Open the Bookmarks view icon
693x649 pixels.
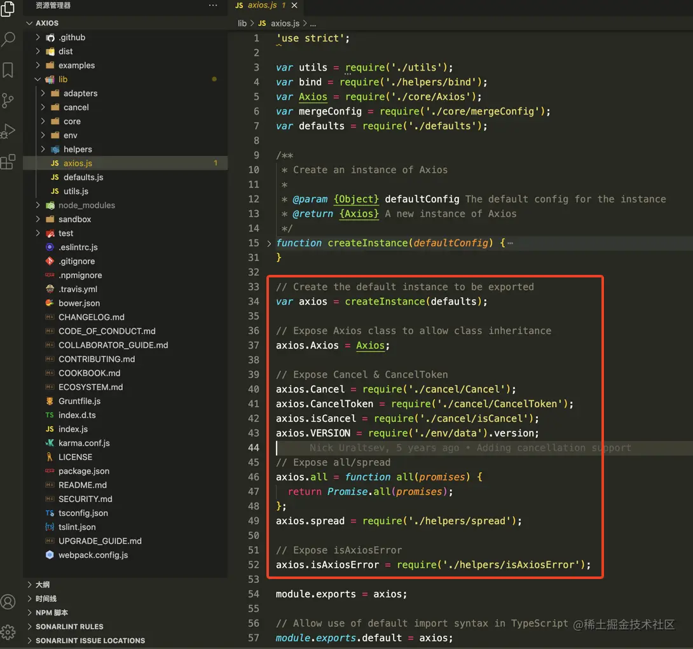coord(8,70)
